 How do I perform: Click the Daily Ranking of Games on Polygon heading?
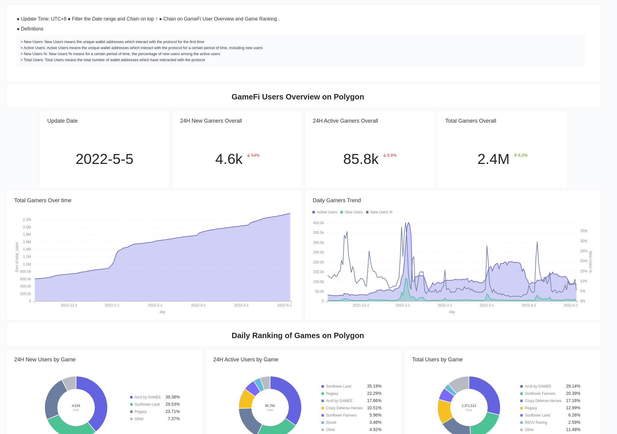(298, 335)
